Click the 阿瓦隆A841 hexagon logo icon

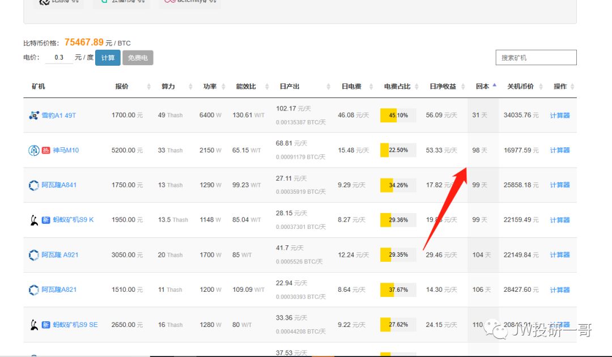[33, 185]
